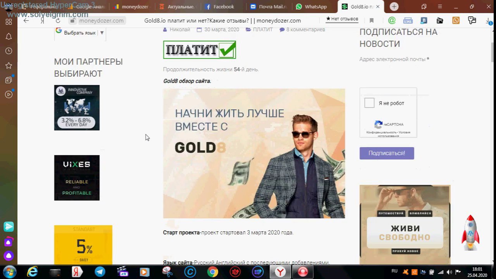
Task: Open the yellow Standart 5% daily banner
Action: tap(83, 245)
